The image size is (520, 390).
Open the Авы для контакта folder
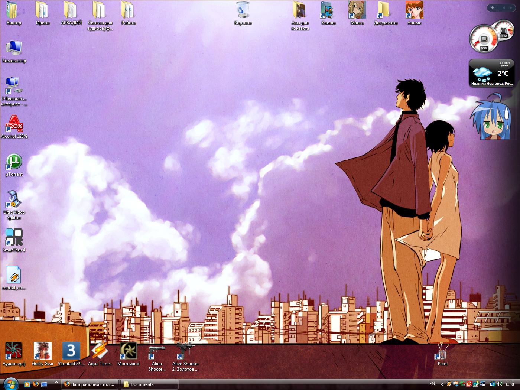(300, 16)
